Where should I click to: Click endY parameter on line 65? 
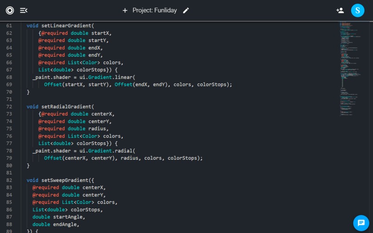(x=94, y=55)
